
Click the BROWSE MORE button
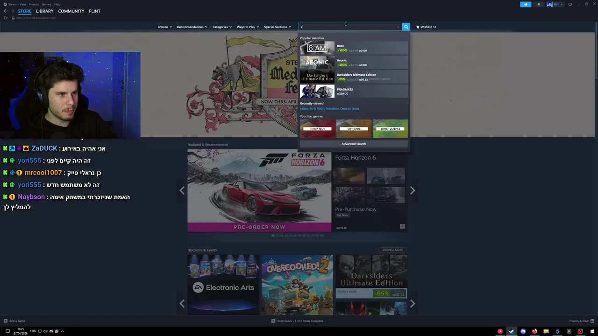pos(392,250)
